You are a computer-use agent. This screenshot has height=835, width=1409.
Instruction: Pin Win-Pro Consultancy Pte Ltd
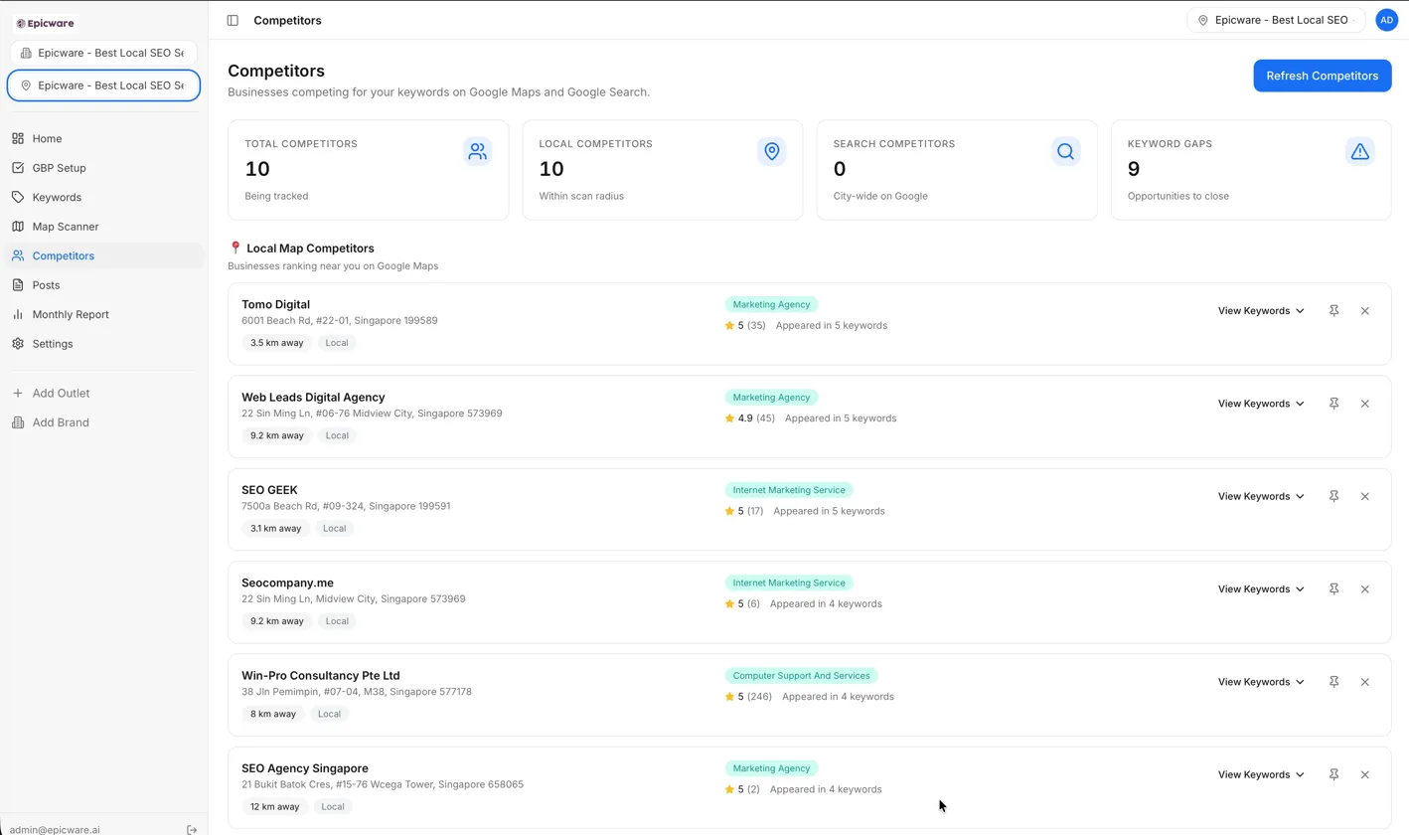tap(1333, 681)
